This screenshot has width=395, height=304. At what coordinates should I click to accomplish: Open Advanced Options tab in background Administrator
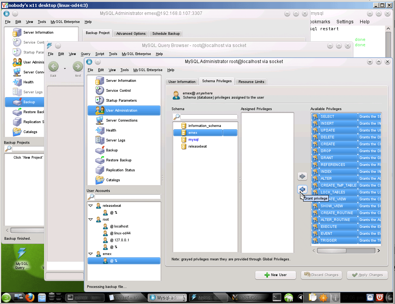(131, 34)
